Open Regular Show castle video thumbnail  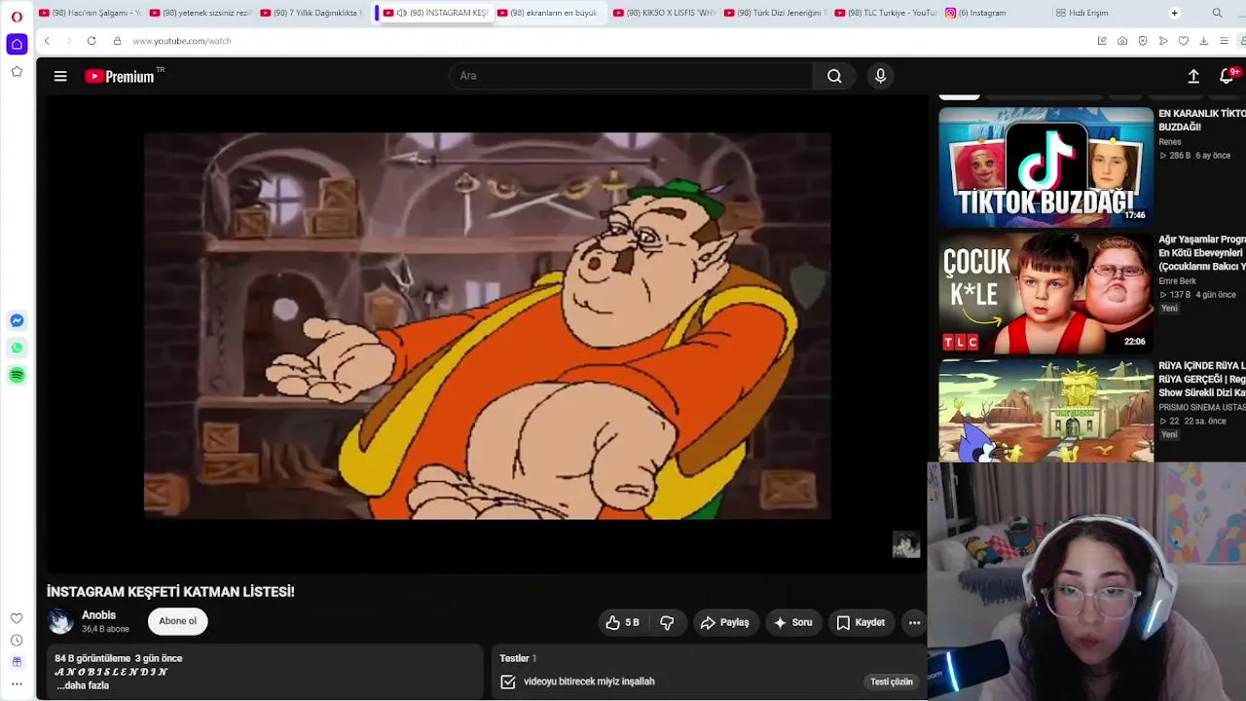tap(1045, 411)
